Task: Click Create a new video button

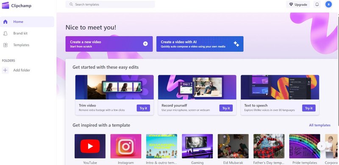Action: [109, 44]
